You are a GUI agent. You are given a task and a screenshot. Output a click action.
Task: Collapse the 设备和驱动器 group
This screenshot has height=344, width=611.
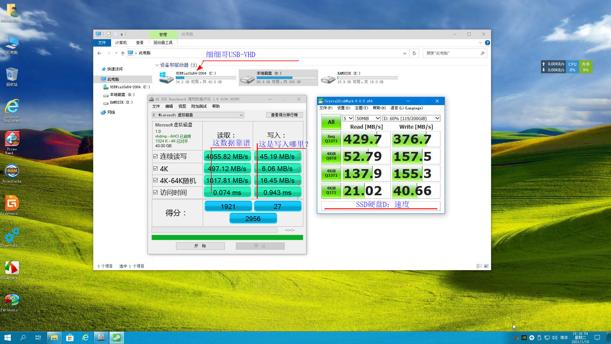tap(157, 65)
